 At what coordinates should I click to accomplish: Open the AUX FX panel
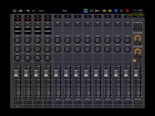point(138,29)
